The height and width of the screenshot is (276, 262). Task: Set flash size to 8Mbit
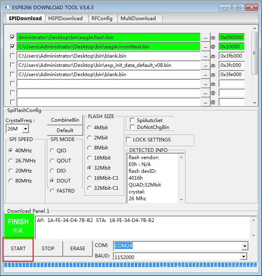[x=90, y=148]
